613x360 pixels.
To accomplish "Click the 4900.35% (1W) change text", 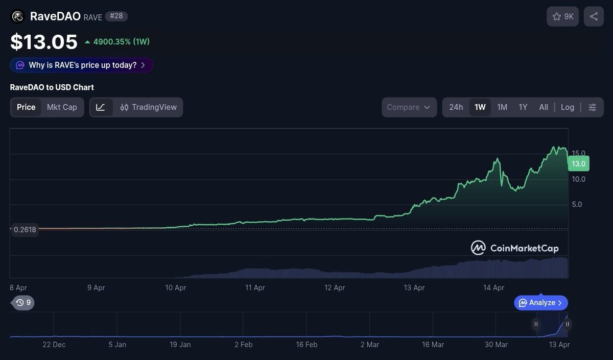I will click(122, 42).
